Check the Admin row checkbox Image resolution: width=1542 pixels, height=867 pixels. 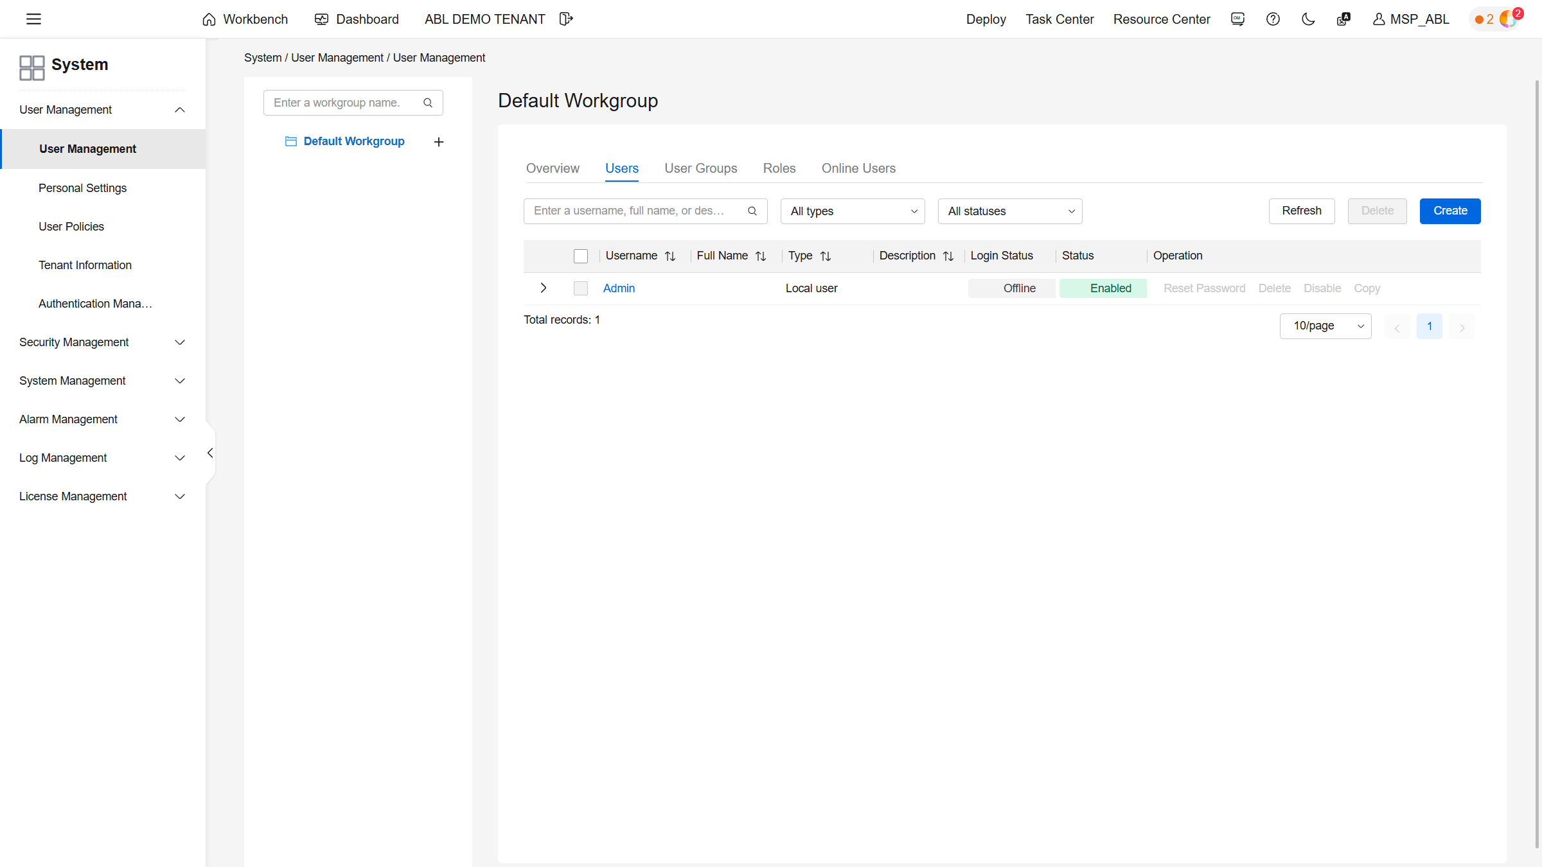[581, 288]
